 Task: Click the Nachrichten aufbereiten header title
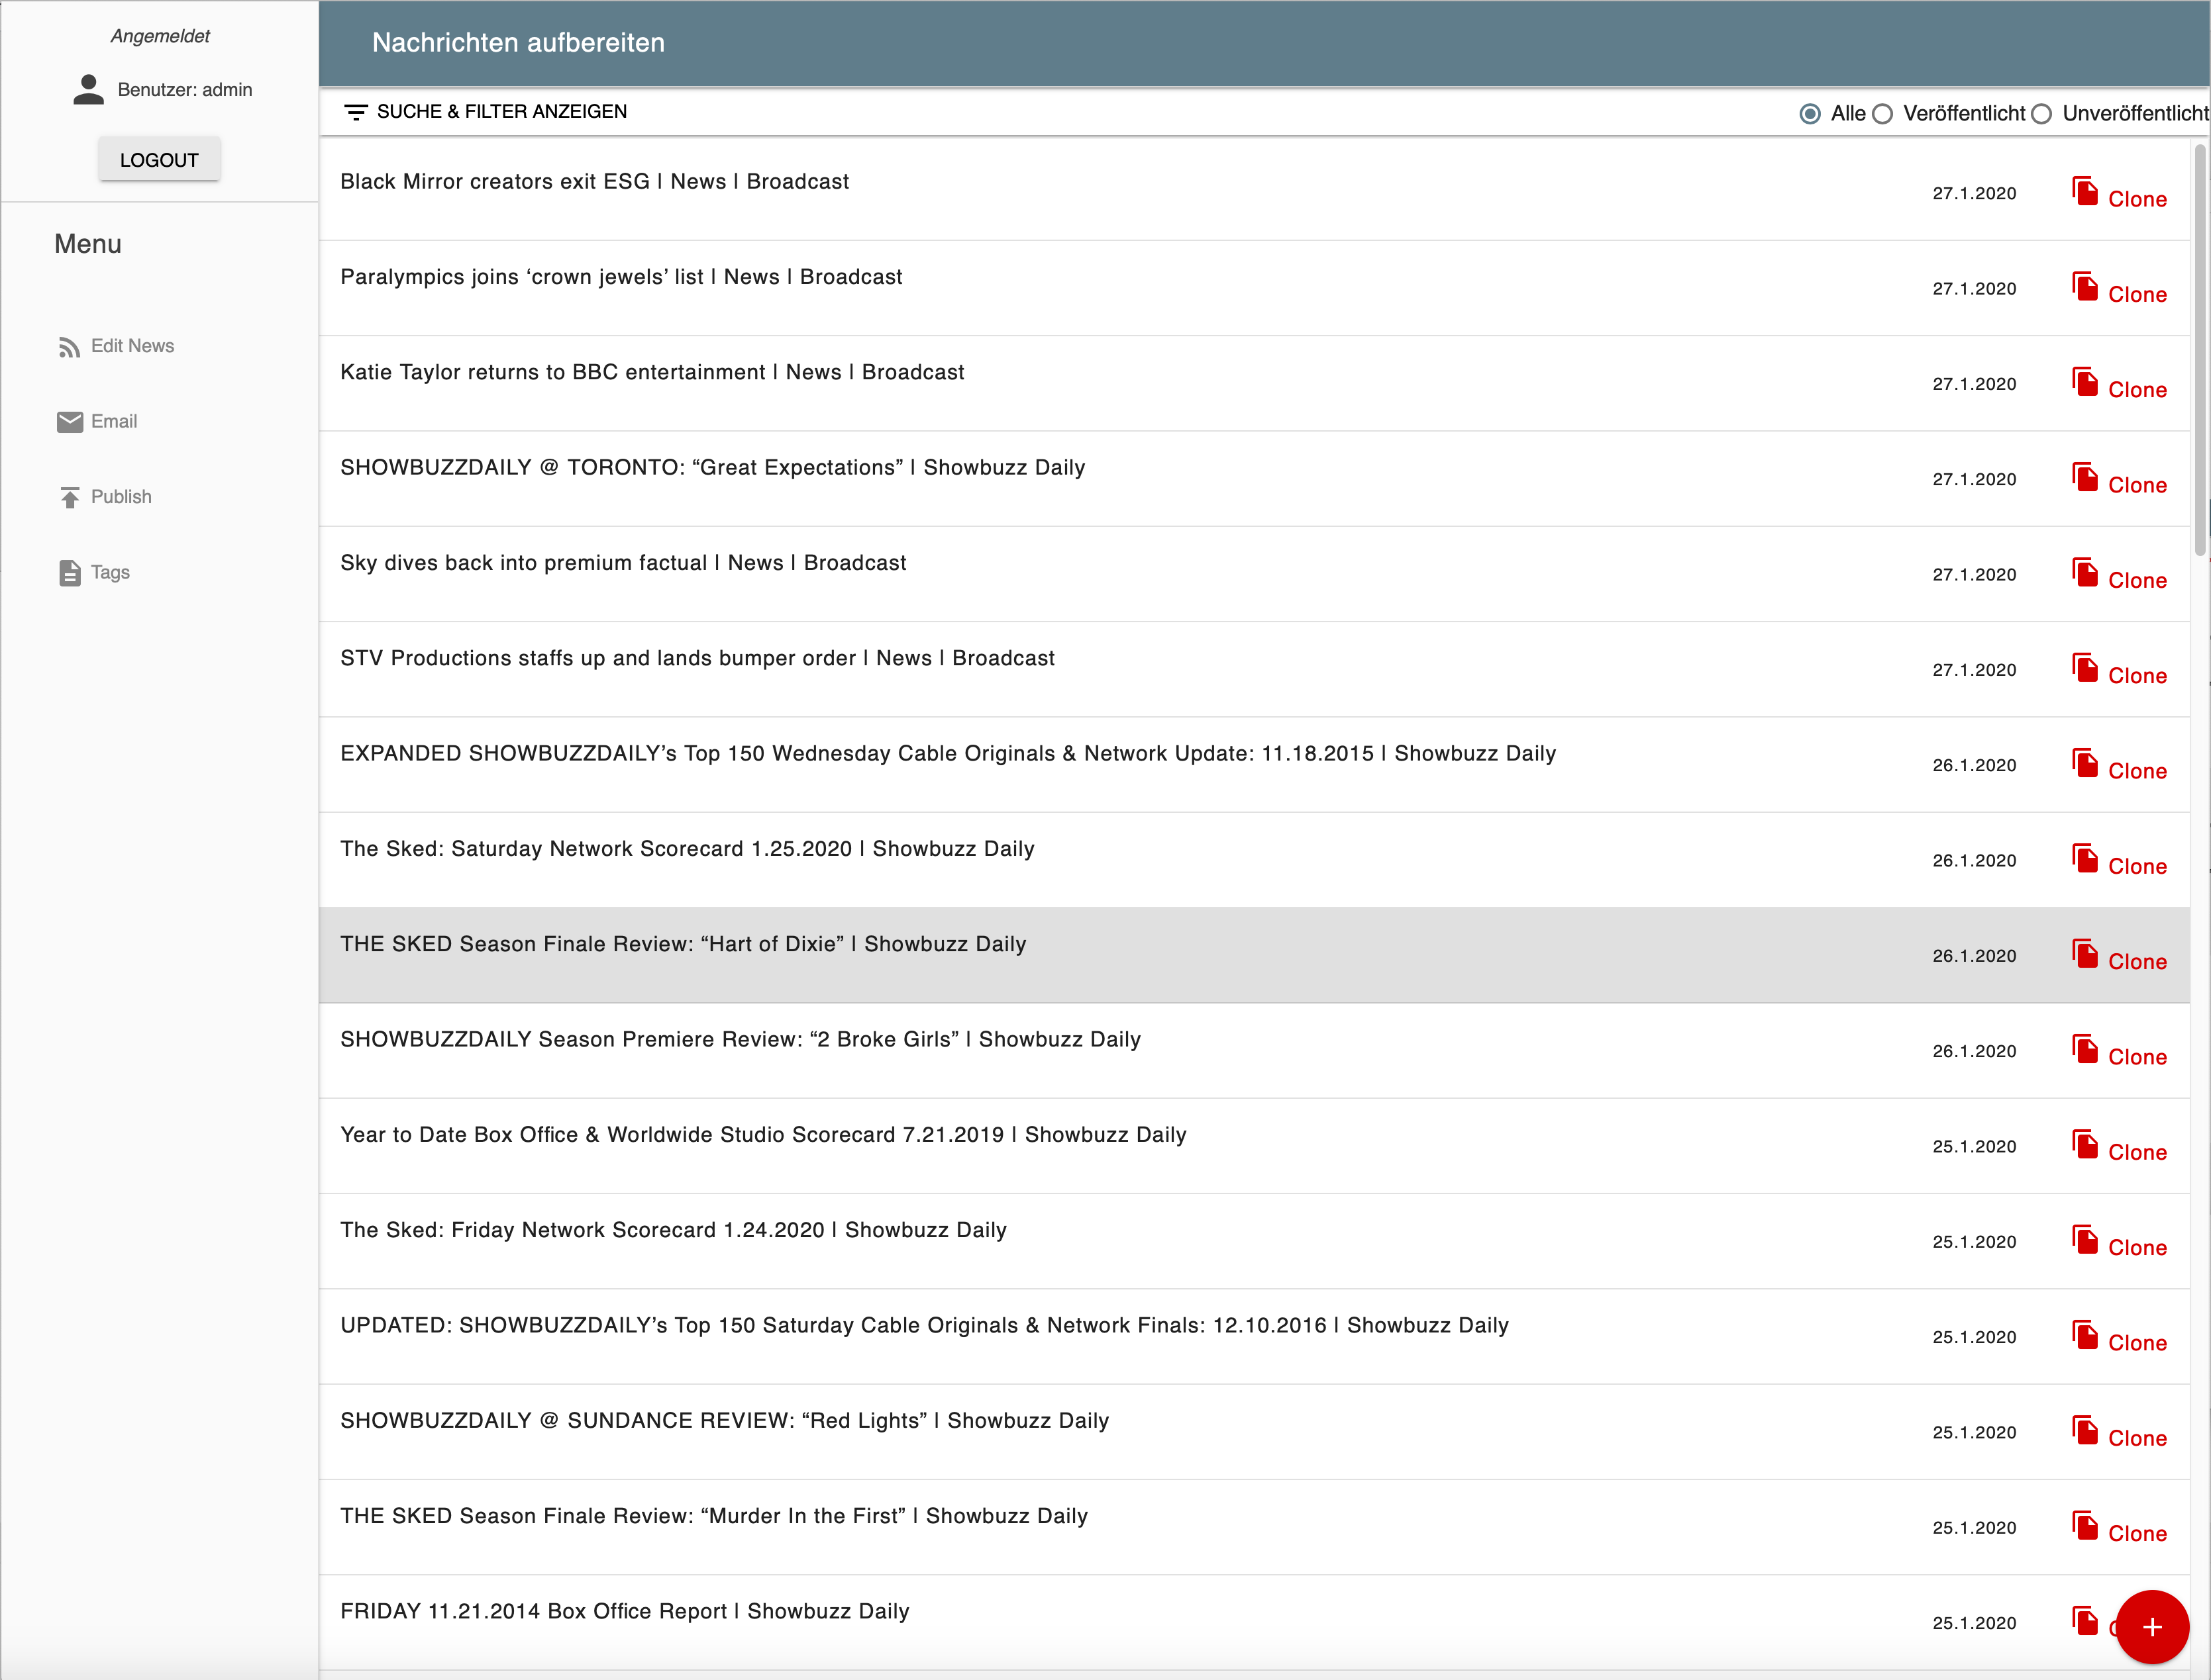point(518,43)
